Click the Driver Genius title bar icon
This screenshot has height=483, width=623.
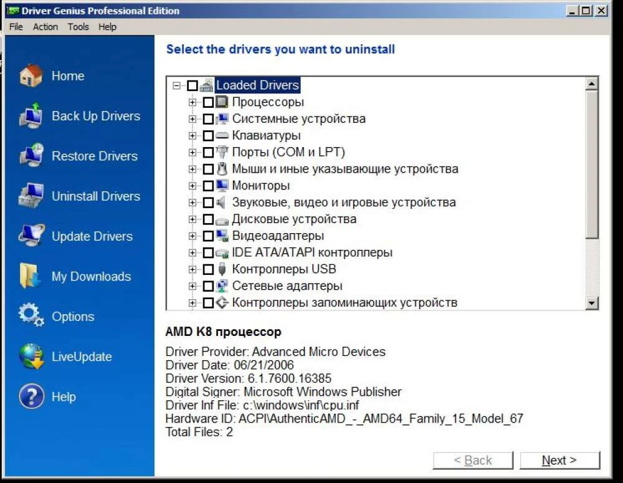[x=13, y=11]
